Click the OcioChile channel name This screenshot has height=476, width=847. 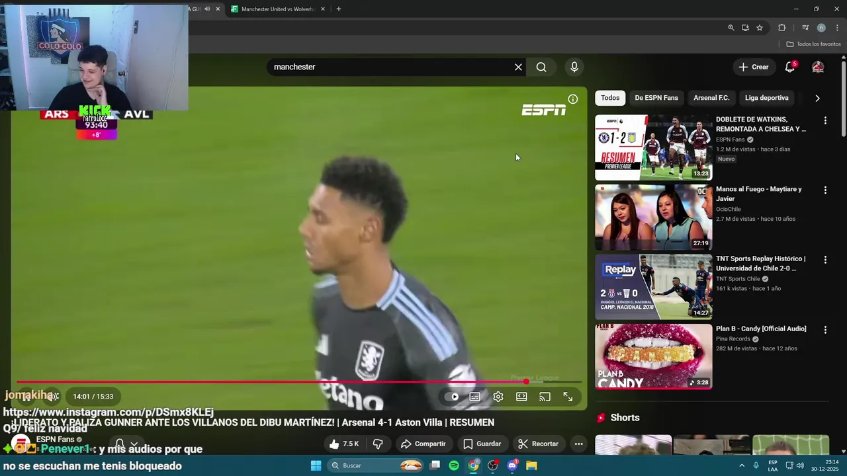click(729, 209)
